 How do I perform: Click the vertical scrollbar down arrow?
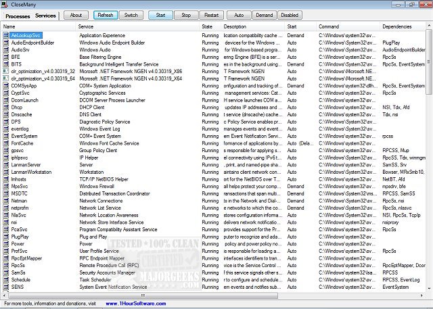pos(429,289)
